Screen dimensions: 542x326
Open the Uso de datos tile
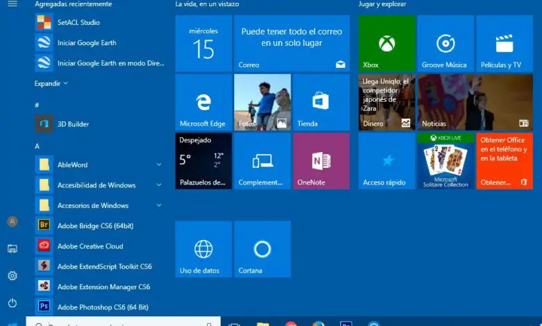pos(204,249)
